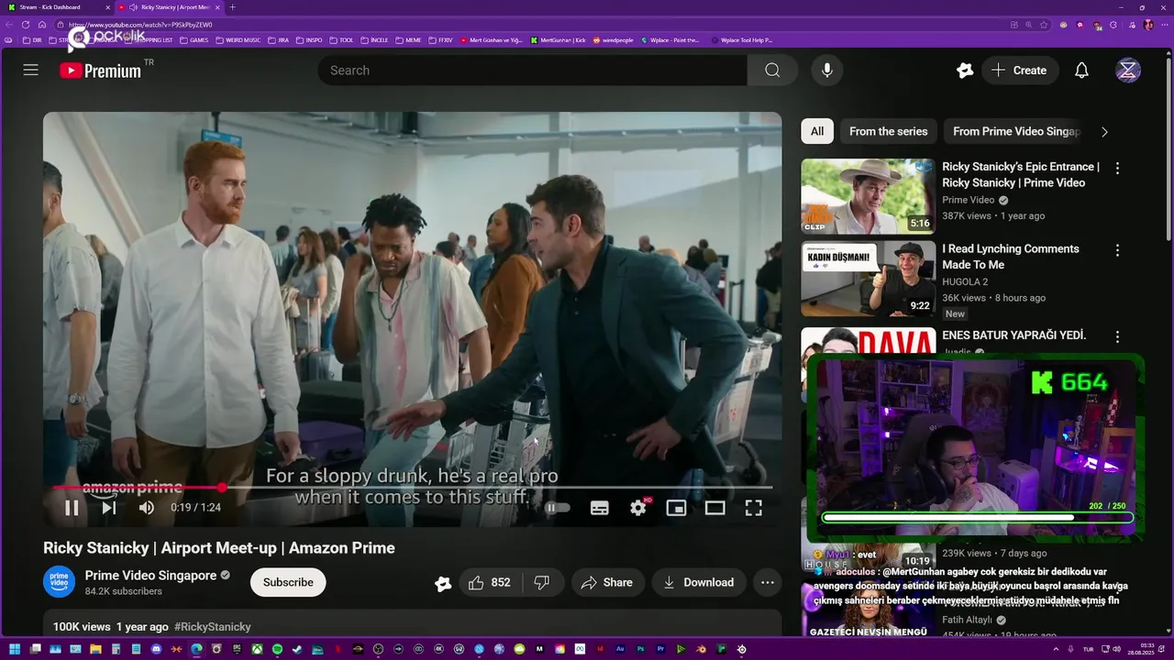This screenshot has height=660, width=1174.
Task: Open Discord from the taskbar
Action: 156,649
